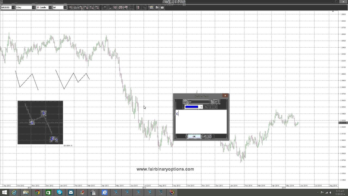Viewport: 348px width, 196px height.
Task: Open Skype from the taskbar
Action: click(x=60, y=192)
